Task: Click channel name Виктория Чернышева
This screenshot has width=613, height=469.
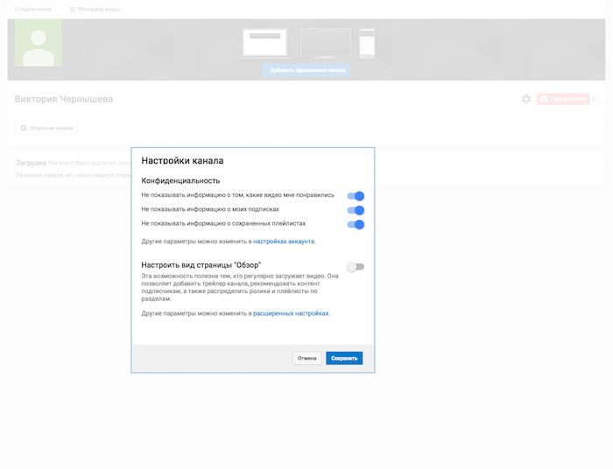Action: pos(64,99)
